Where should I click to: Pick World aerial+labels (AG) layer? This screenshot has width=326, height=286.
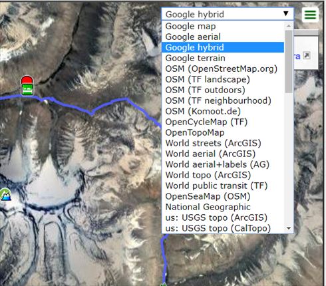[223, 164]
